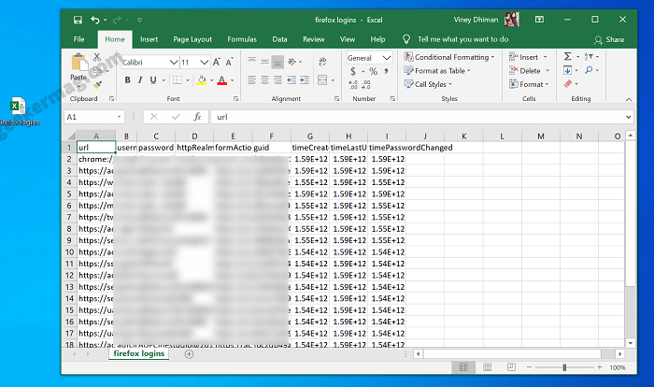
Task: Click the Borders icon
Action: [x=178, y=80]
